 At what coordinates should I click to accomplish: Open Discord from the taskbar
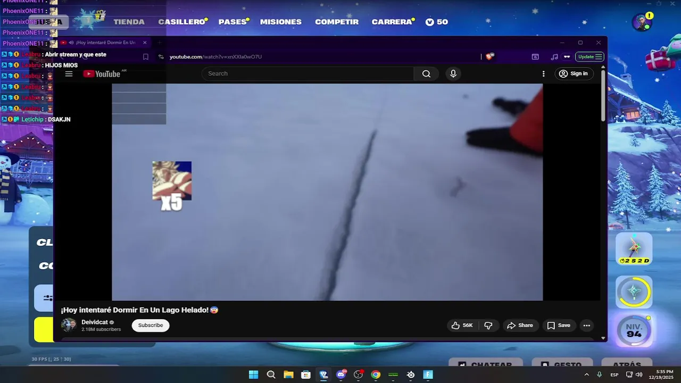pos(341,374)
